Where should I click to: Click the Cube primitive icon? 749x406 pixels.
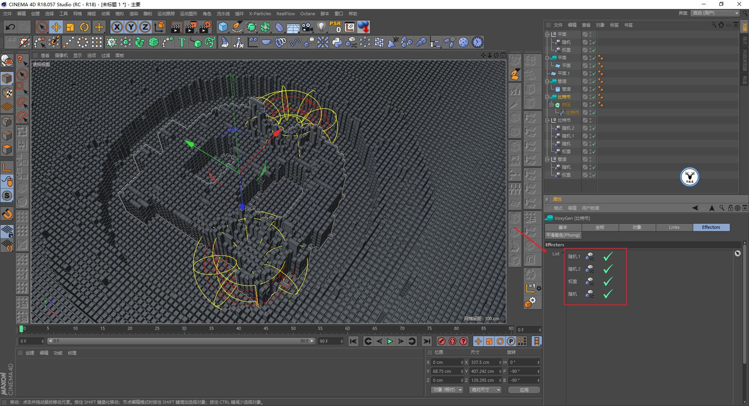(x=223, y=27)
